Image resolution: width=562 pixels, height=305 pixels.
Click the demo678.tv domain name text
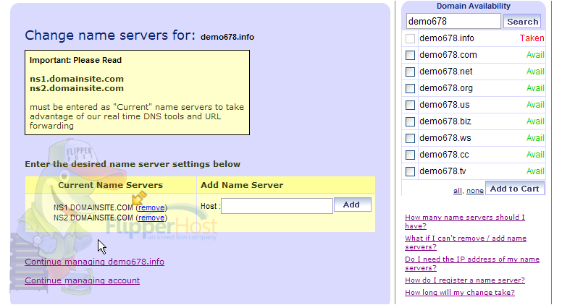pos(443,171)
